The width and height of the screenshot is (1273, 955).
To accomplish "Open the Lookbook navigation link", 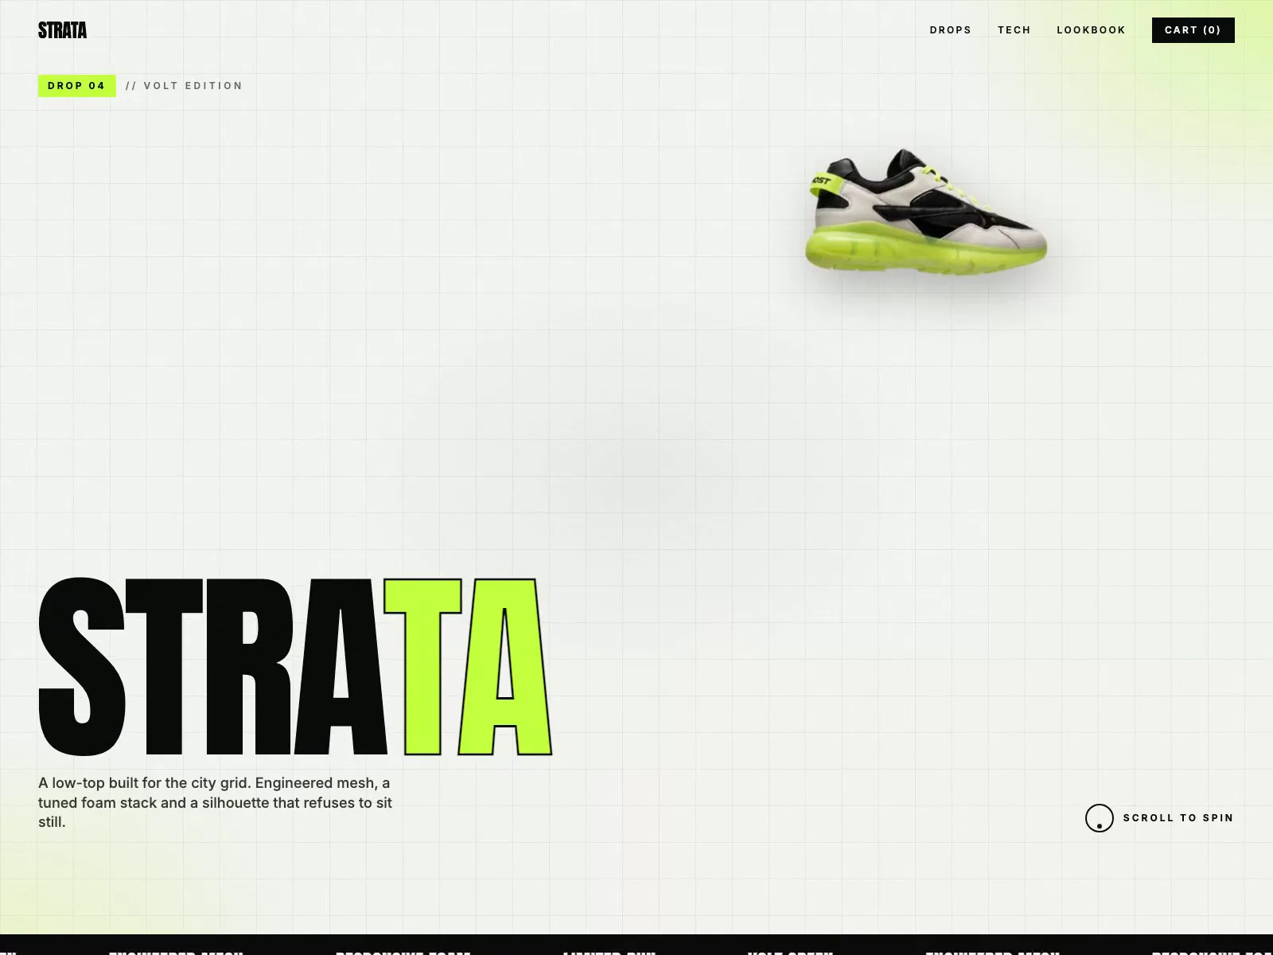I will click(1091, 30).
